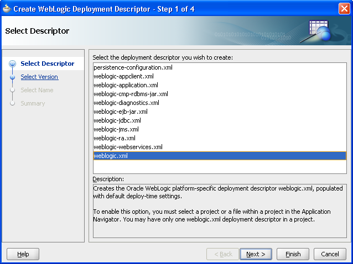This screenshot has height=264, width=353.
Task: Select persistence-configuration.xml in the list
Action: tap(133, 67)
